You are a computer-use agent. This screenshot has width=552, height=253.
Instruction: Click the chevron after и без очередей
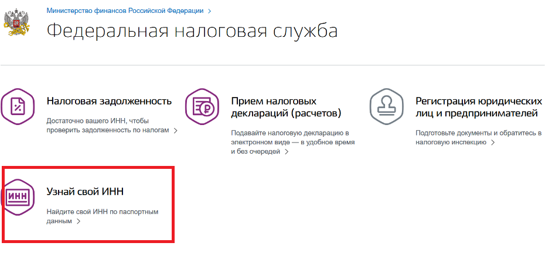click(x=287, y=151)
